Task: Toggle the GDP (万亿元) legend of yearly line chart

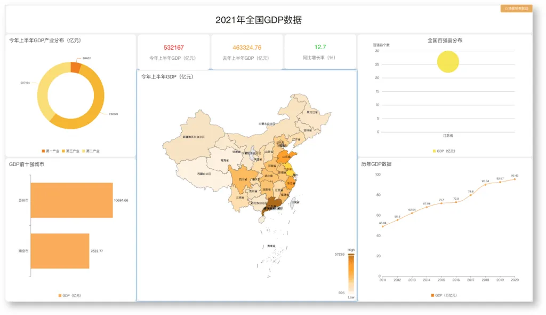Action: pos(444,295)
